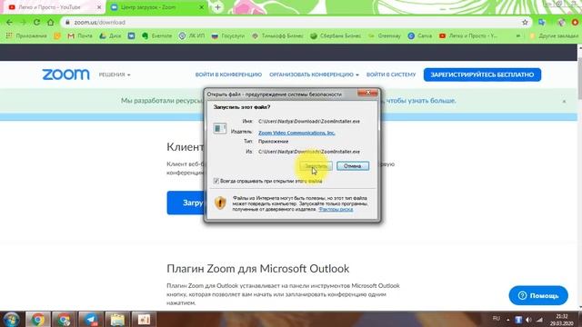This screenshot has height=327, width=582.
Task: Open the Telegram taskbar icon
Action: point(91,319)
